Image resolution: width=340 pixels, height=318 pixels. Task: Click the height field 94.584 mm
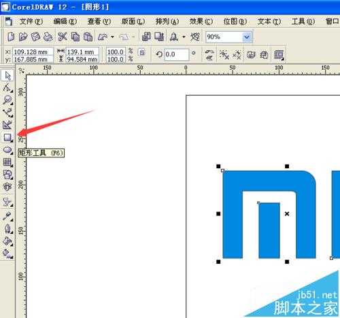coord(82,59)
